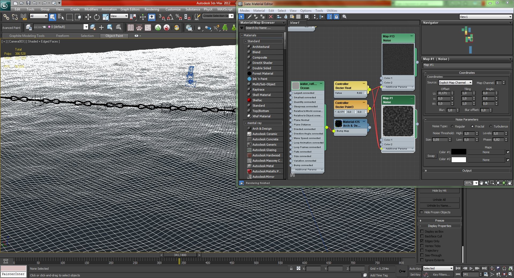Click the Manage Layers icon
The width and height of the screenshot is (514, 278).
click(28, 27)
